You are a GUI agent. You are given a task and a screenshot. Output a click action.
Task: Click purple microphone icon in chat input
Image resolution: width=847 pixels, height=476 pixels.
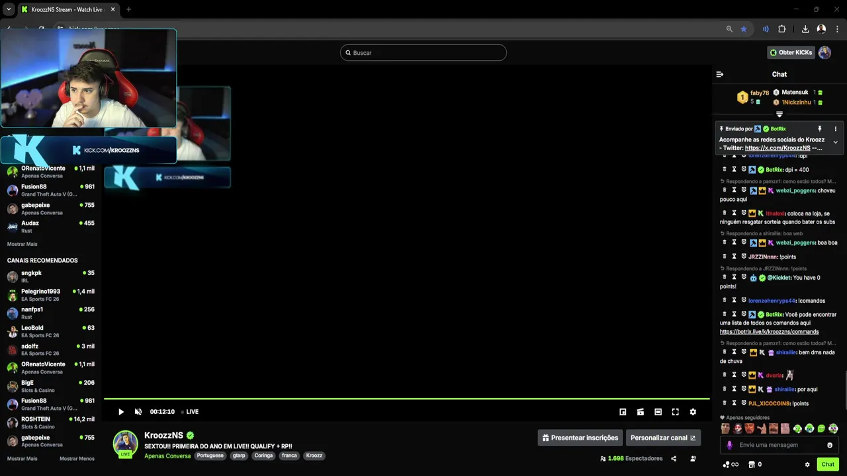pyautogui.click(x=729, y=445)
